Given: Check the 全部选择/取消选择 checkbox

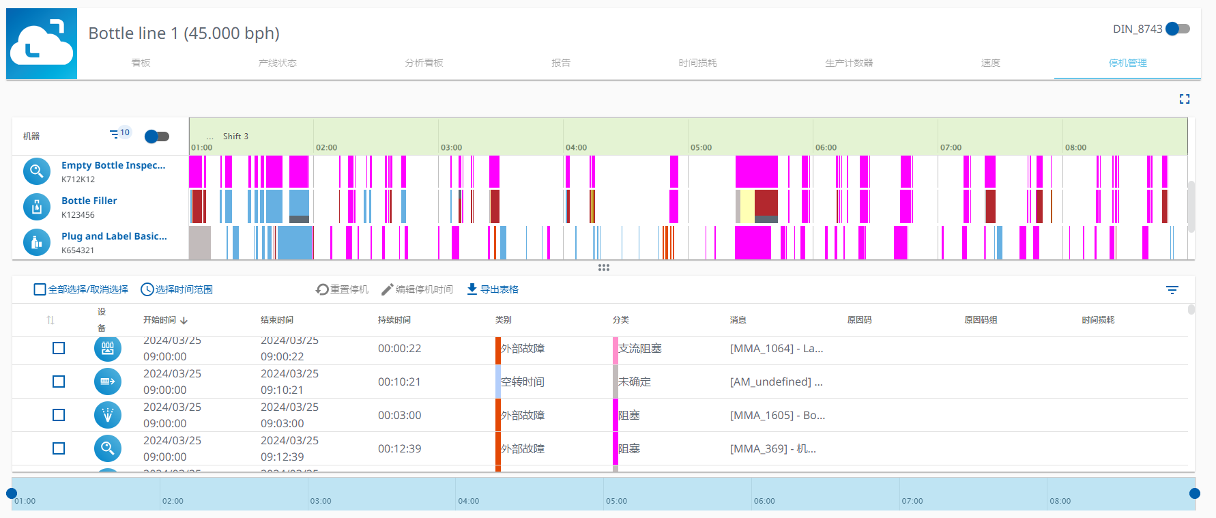Looking at the screenshot, I should (40, 289).
